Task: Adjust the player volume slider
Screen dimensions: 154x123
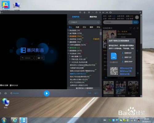Action: (16, 93)
